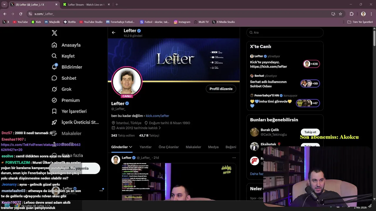This screenshot has height=211, width=376.
Task: Open browser extensions puzzle icon
Action: click(351, 14)
